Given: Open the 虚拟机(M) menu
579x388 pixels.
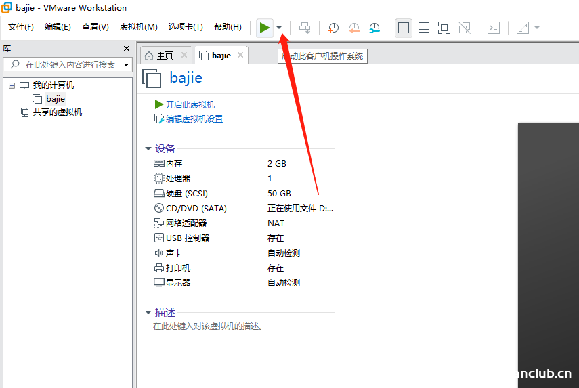Looking at the screenshot, I should click(138, 27).
